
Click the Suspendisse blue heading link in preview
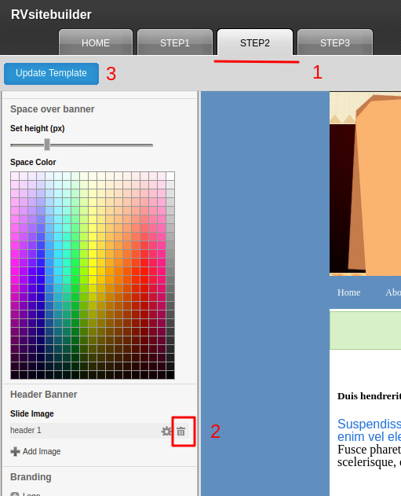(x=369, y=430)
